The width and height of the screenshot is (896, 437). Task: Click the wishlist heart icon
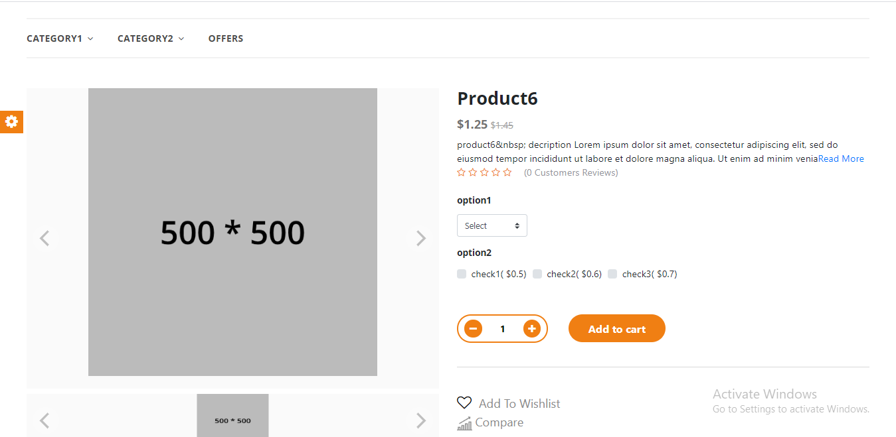coord(464,403)
